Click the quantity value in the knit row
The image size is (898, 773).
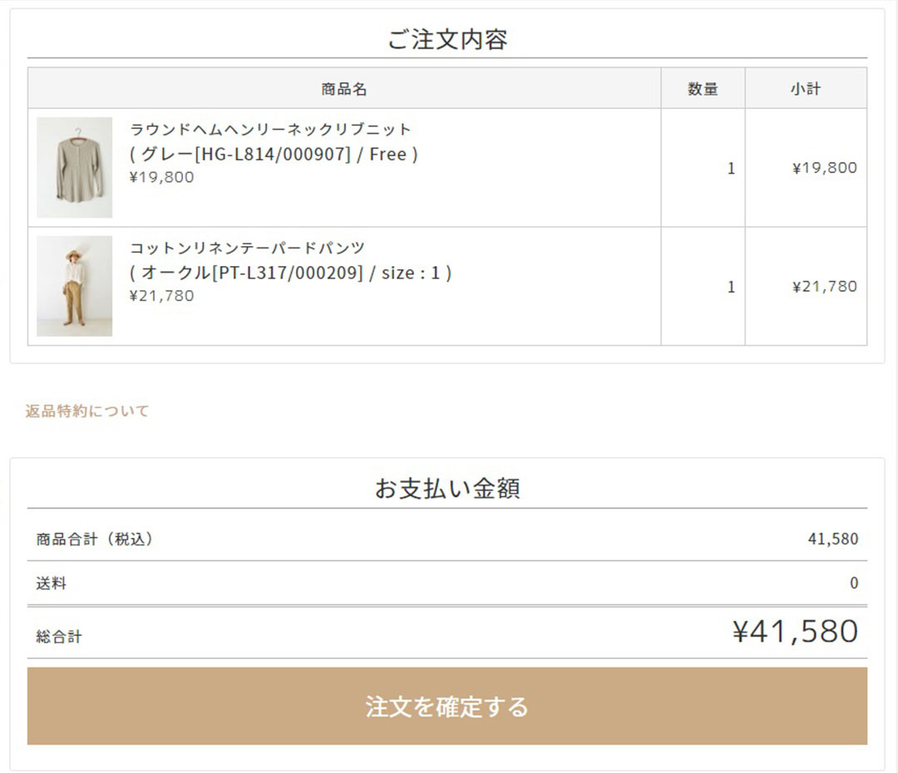click(731, 168)
